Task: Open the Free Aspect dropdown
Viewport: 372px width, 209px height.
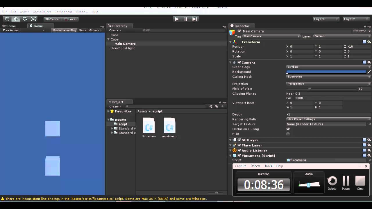Action: click(x=24, y=30)
